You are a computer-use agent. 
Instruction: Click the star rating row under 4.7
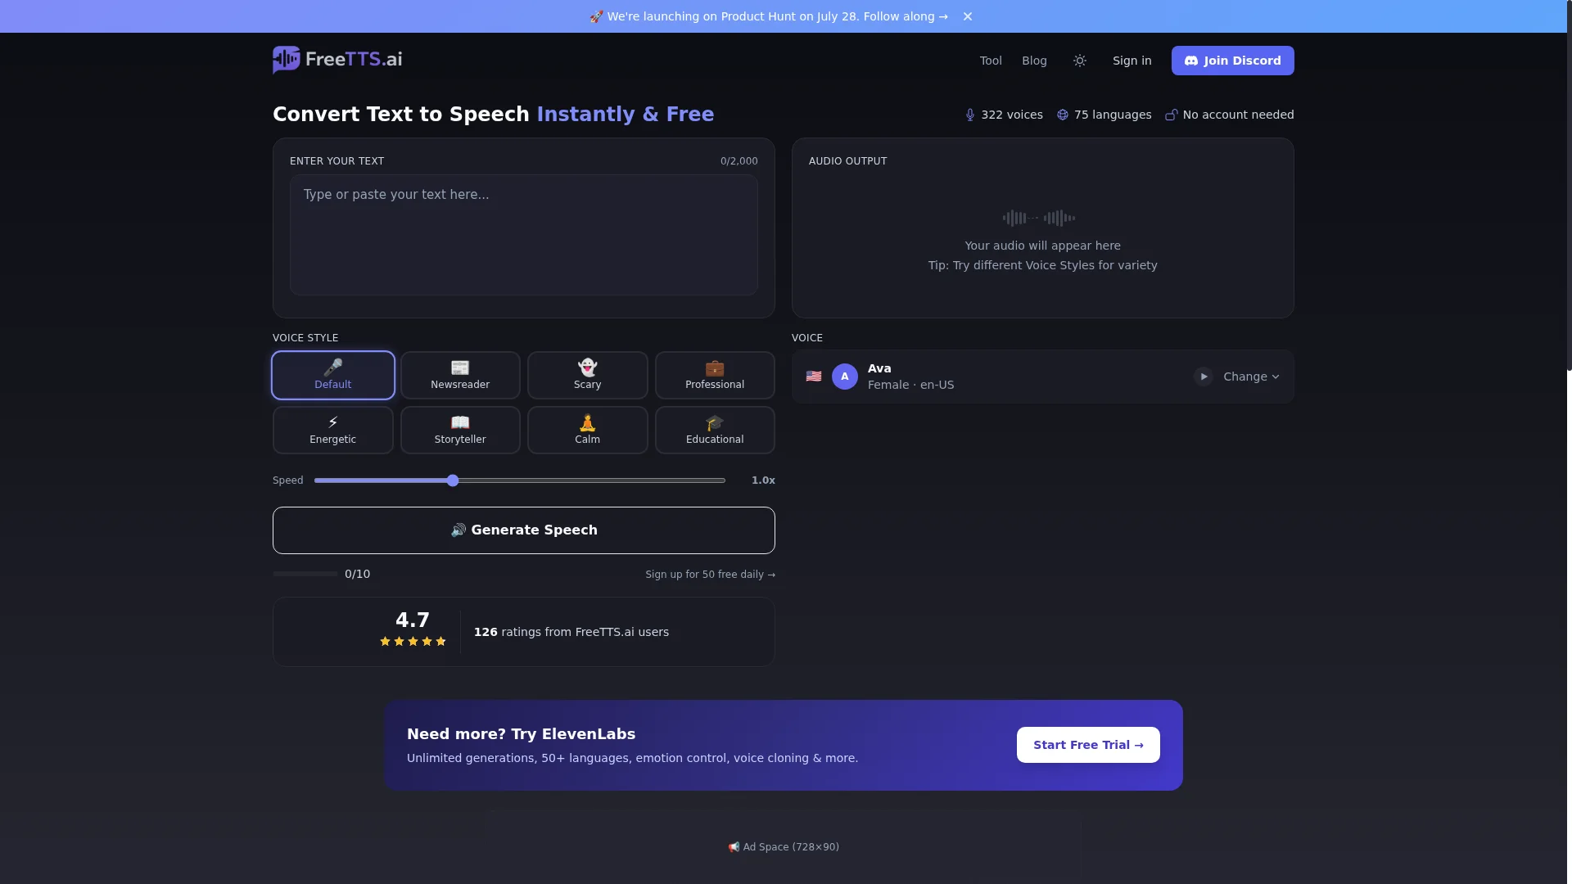pos(413,642)
